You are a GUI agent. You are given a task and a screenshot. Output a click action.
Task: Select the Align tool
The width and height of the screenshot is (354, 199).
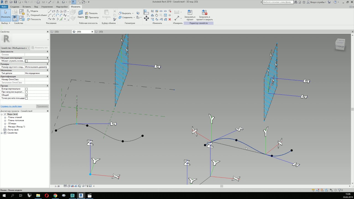(x=146, y=12)
